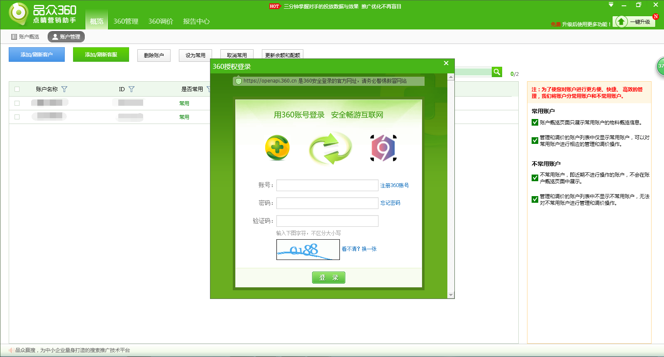Tick the first account row checkbox
The width and height of the screenshot is (664, 357).
click(x=17, y=103)
